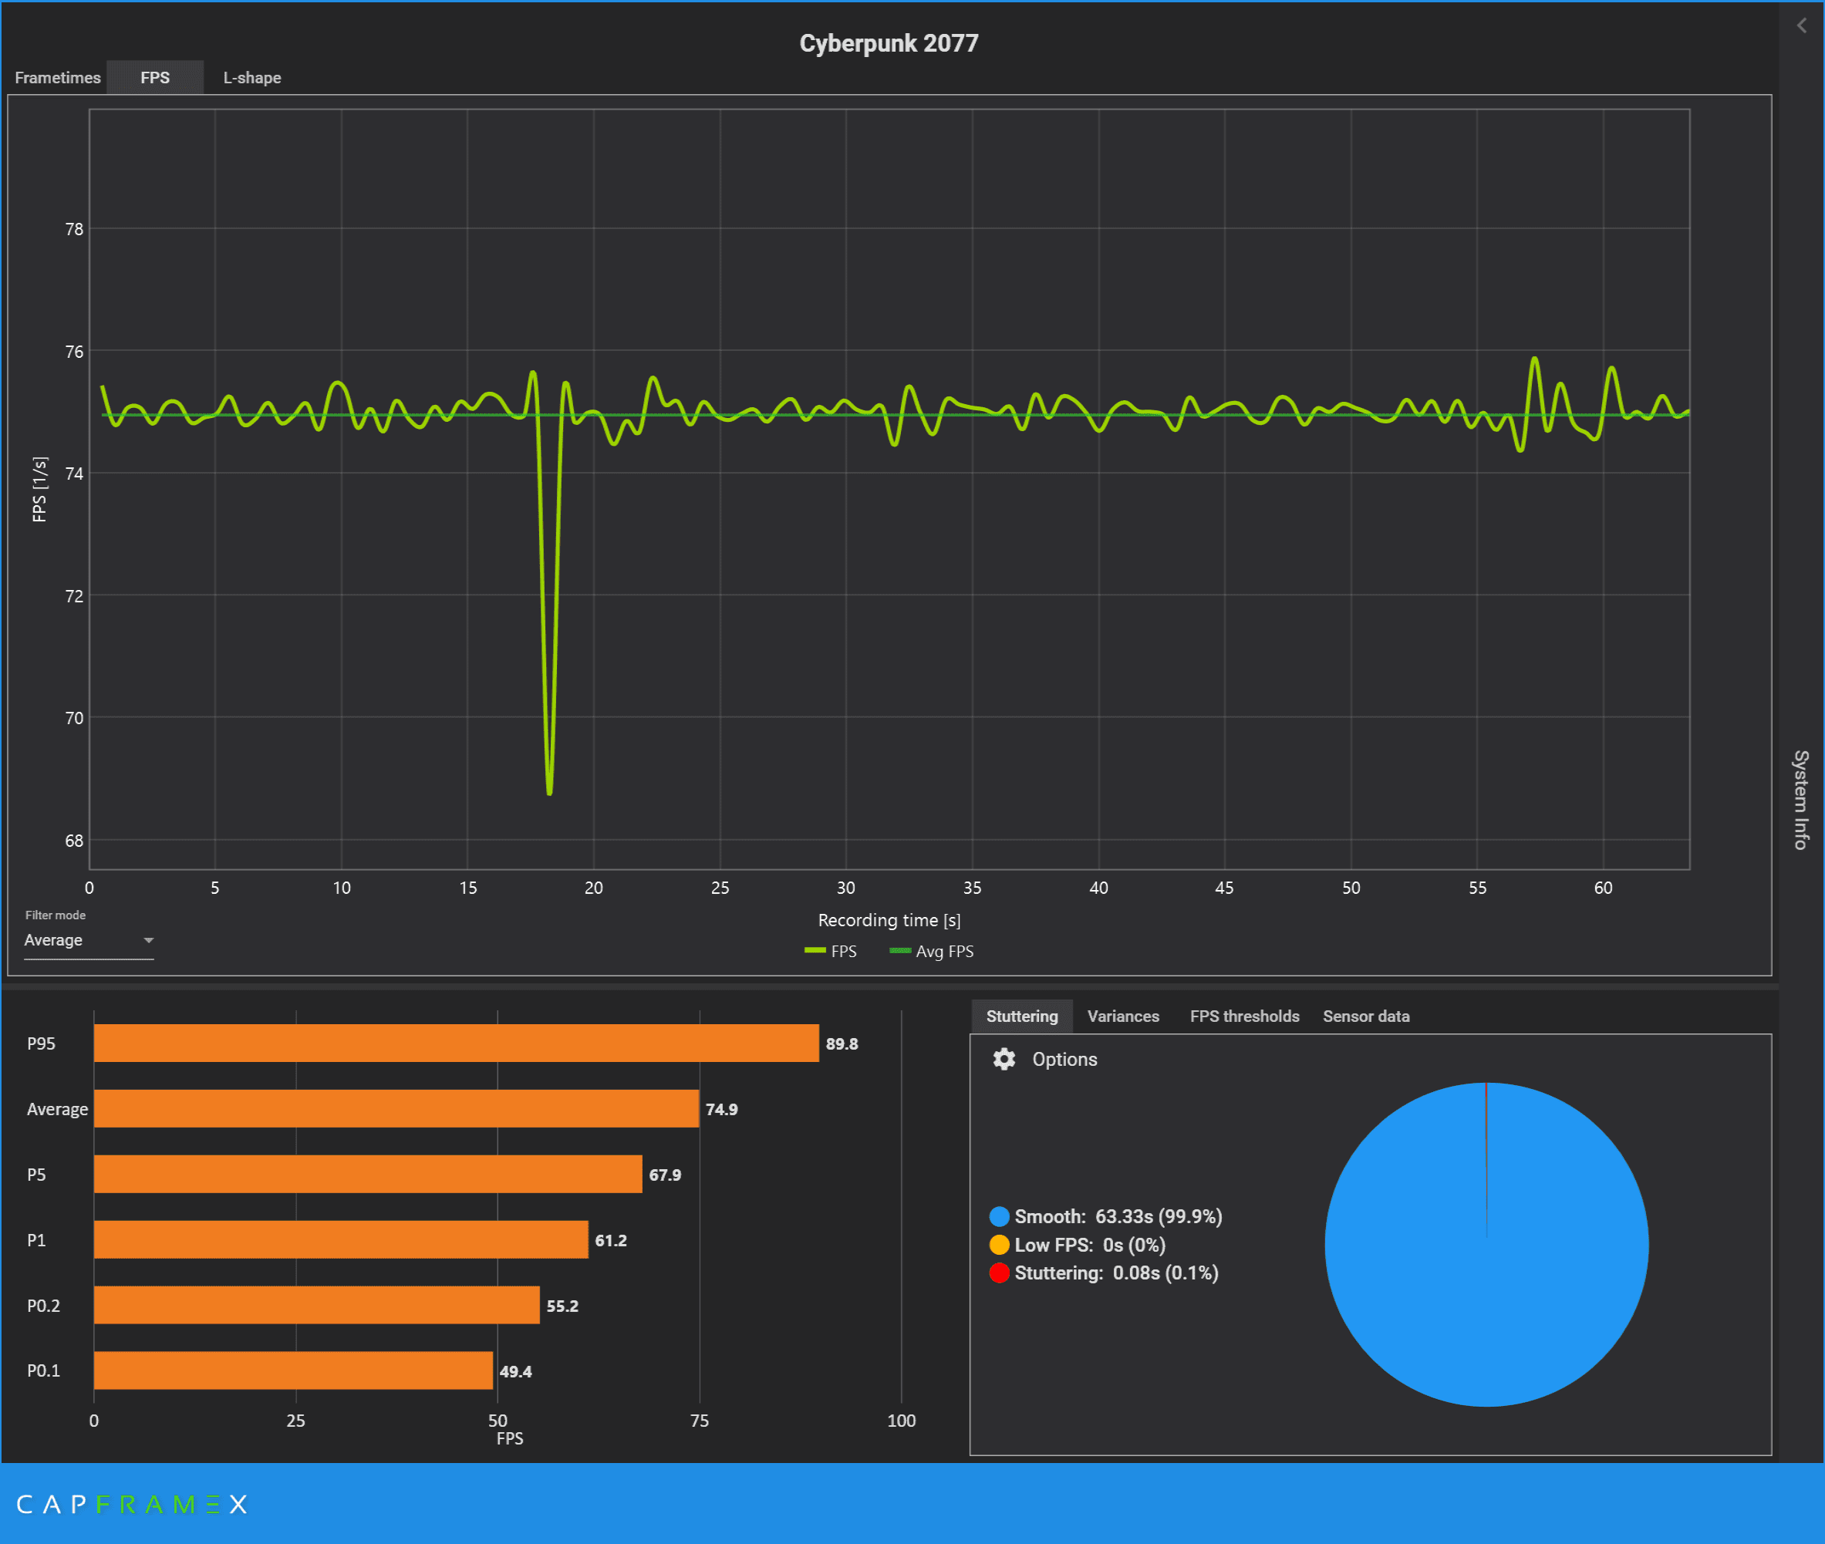Collapse the System Info panel chevron

tap(1801, 25)
